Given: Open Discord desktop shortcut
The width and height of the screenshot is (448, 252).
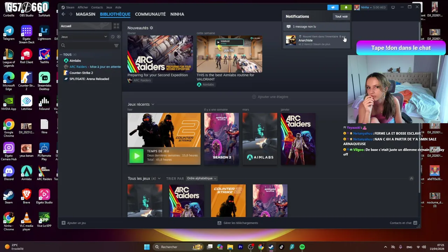Looking at the screenshot, I should (9, 174).
